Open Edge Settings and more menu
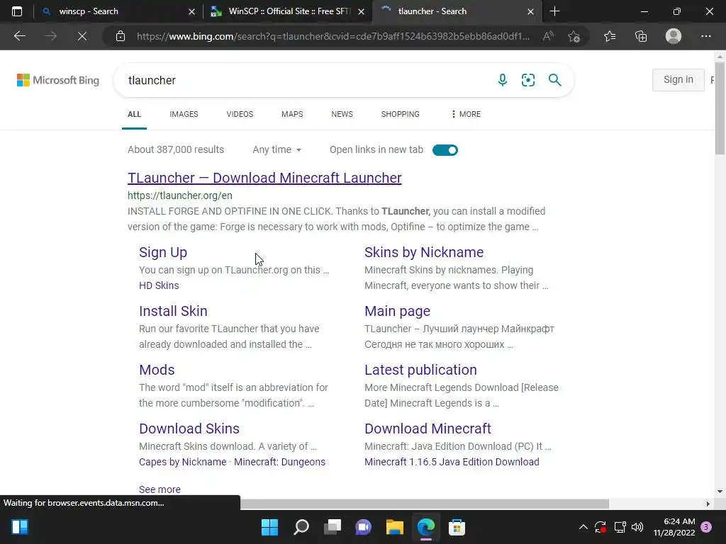The image size is (726, 544). pyautogui.click(x=705, y=36)
